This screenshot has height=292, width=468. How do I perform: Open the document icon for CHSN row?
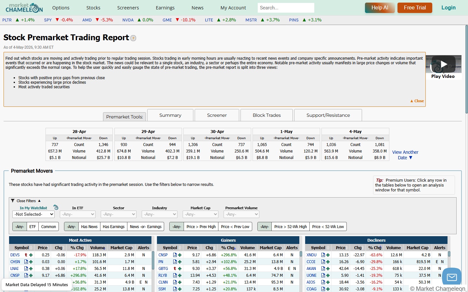[x=26, y=262]
